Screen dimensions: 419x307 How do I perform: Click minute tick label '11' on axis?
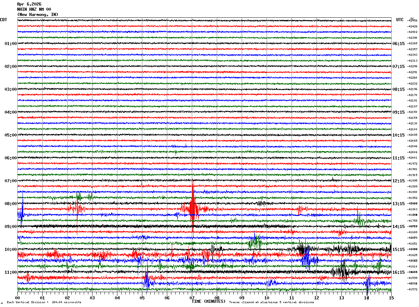click(292, 298)
